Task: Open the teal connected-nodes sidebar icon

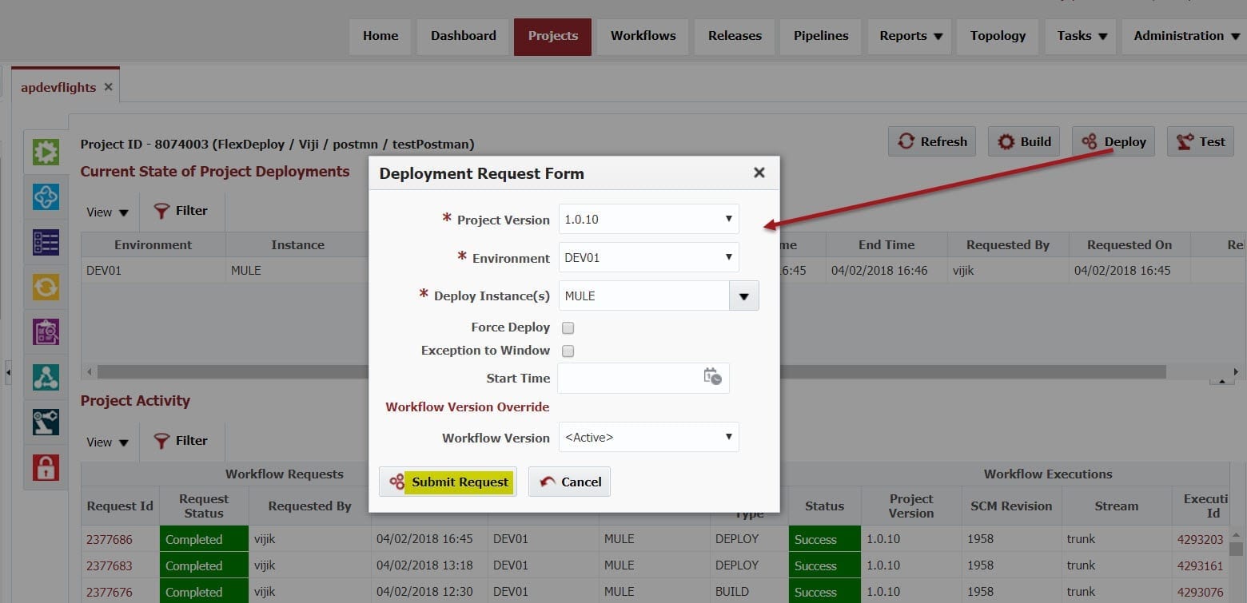Action: click(46, 377)
